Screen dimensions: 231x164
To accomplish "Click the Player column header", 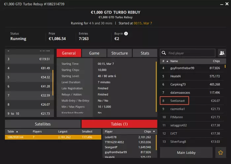I will 109,132.
